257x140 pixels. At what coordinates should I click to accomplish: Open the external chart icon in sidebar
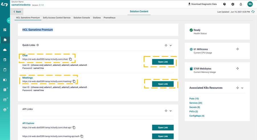click(5, 89)
